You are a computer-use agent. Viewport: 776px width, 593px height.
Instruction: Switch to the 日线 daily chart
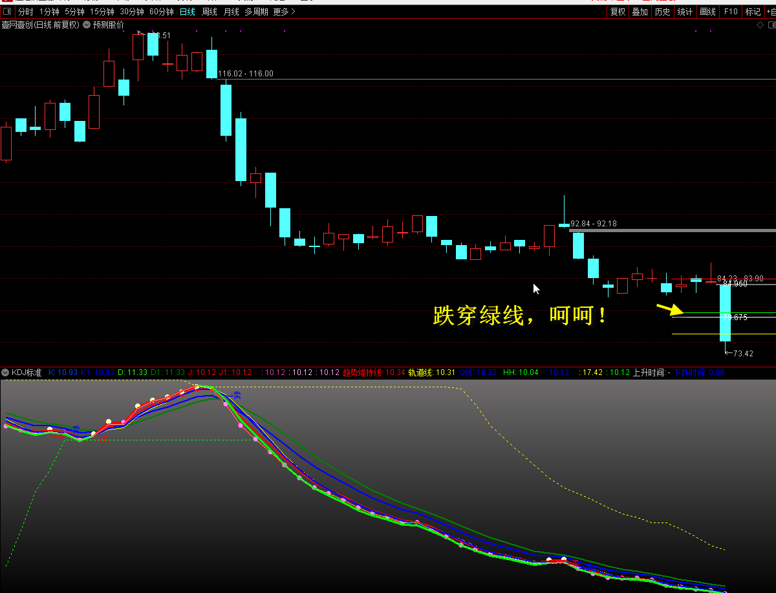coord(188,12)
